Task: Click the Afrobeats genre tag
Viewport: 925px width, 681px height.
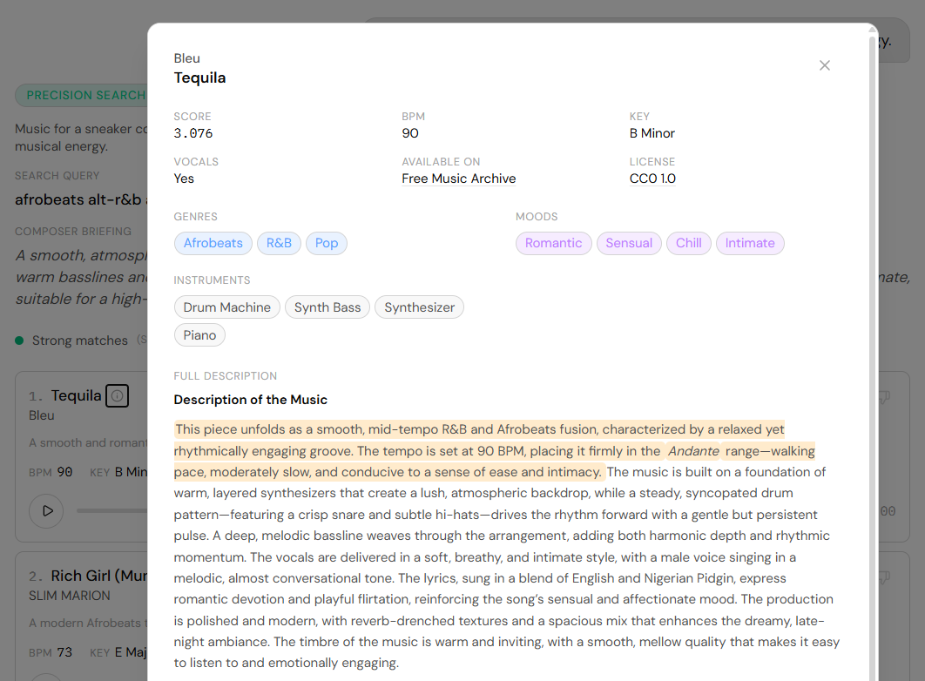Action: click(213, 244)
